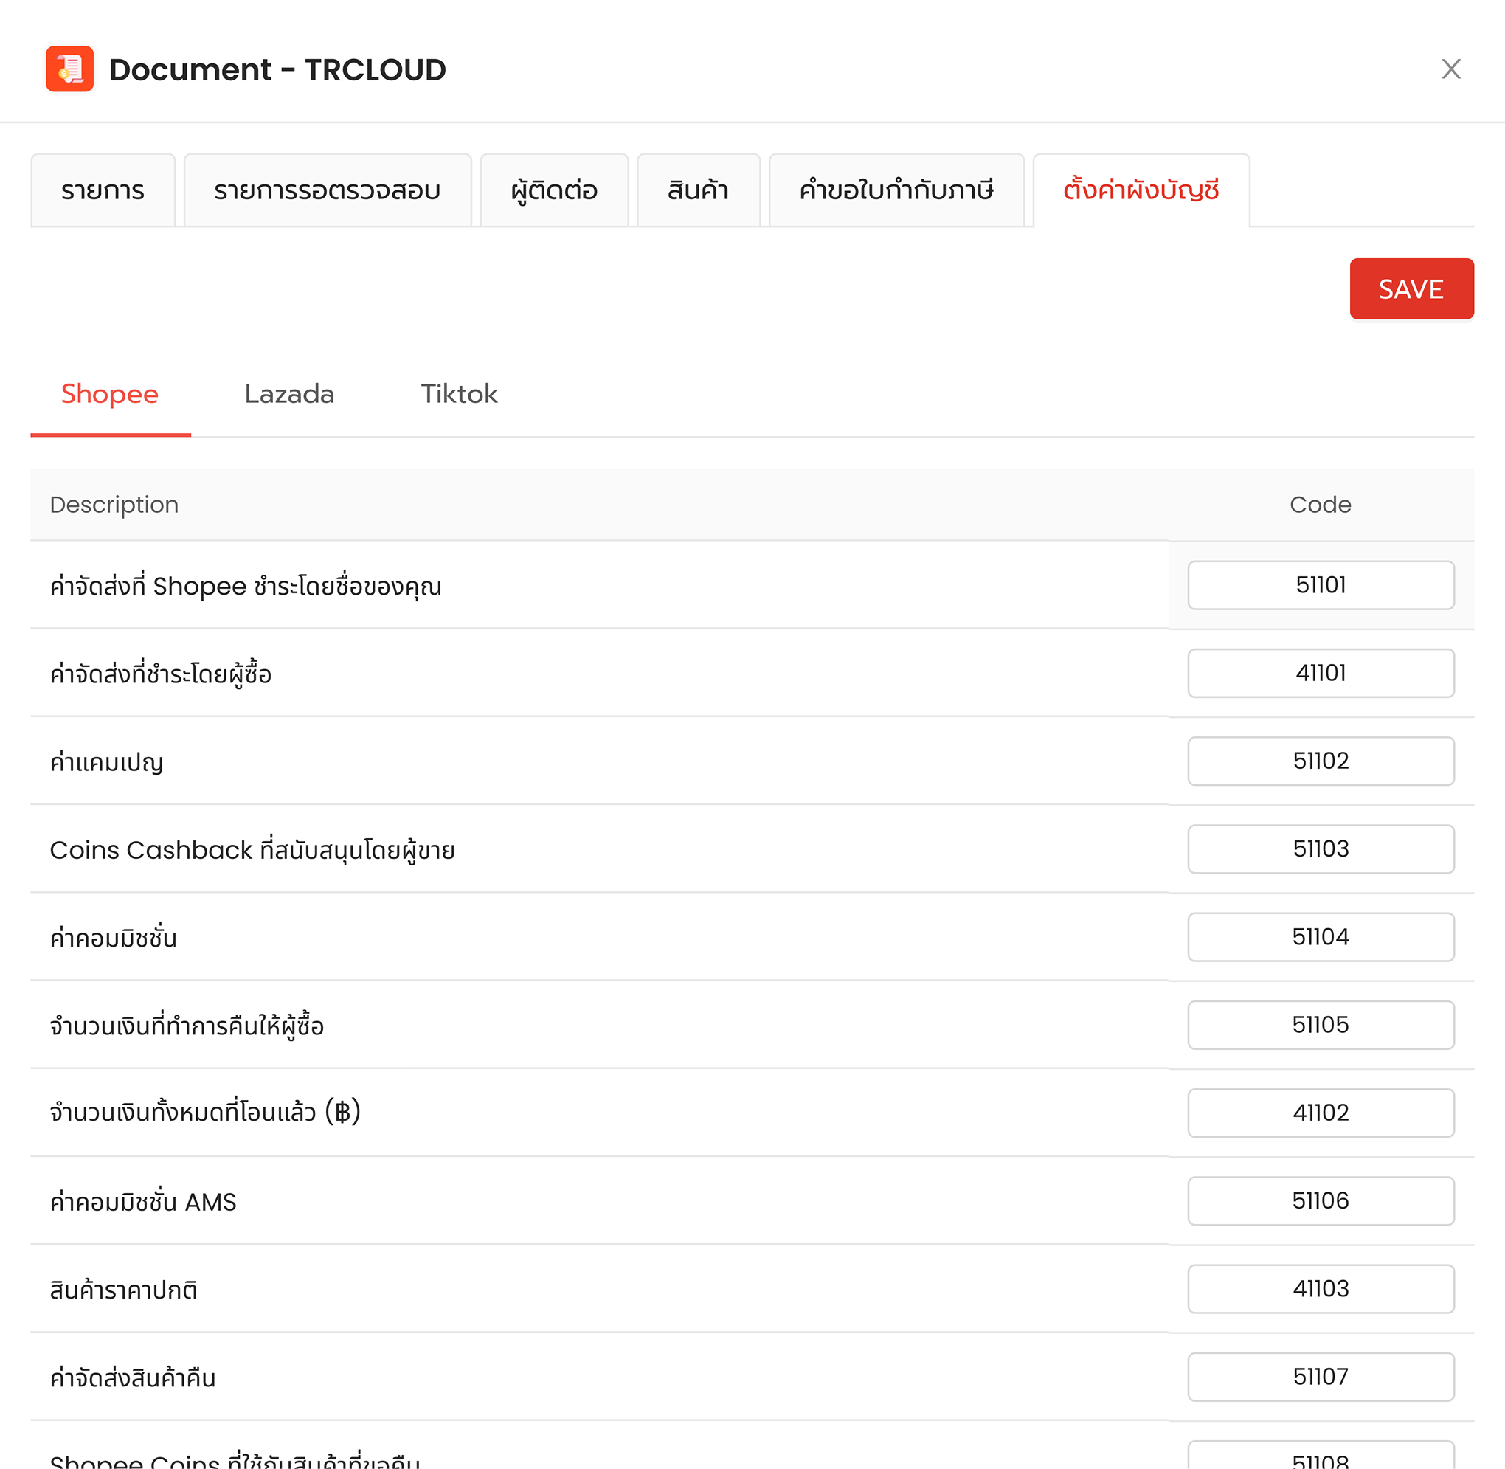
Task: Click the code input for ค่าแคมเปญ
Action: click(1320, 761)
